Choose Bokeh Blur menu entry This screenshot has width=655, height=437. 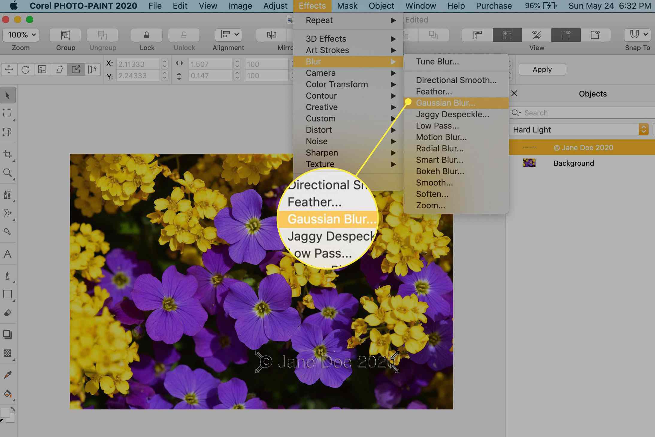[x=456, y=171]
